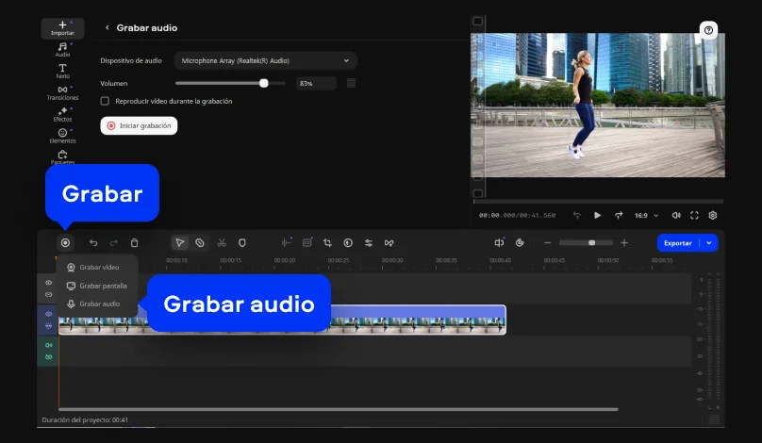This screenshot has height=443, width=762.
Task: Click the trash delete icon
Action: [x=135, y=242]
